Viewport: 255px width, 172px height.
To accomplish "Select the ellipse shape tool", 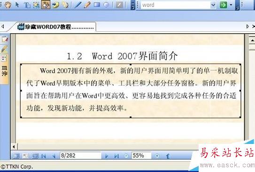I will tap(106, 5).
